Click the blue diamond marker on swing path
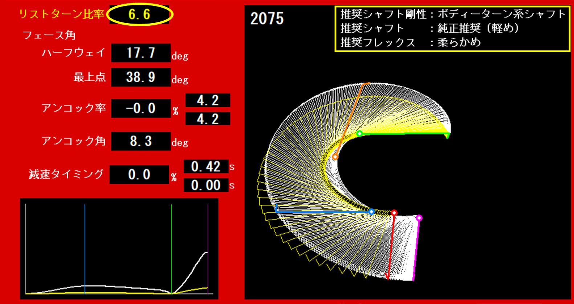The height and width of the screenshot is (304, 574). click(371, 212)
